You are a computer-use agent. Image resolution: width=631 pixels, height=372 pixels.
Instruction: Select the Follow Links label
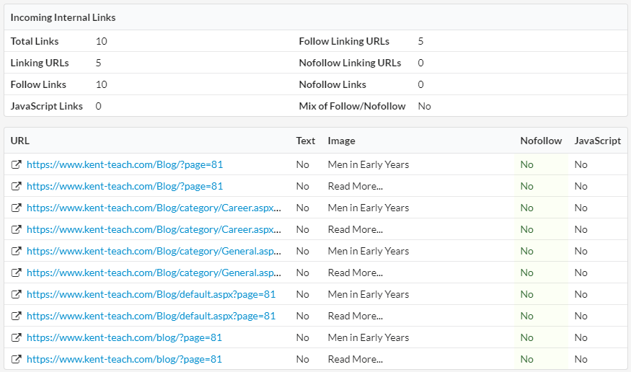click(x=38, y=85)
